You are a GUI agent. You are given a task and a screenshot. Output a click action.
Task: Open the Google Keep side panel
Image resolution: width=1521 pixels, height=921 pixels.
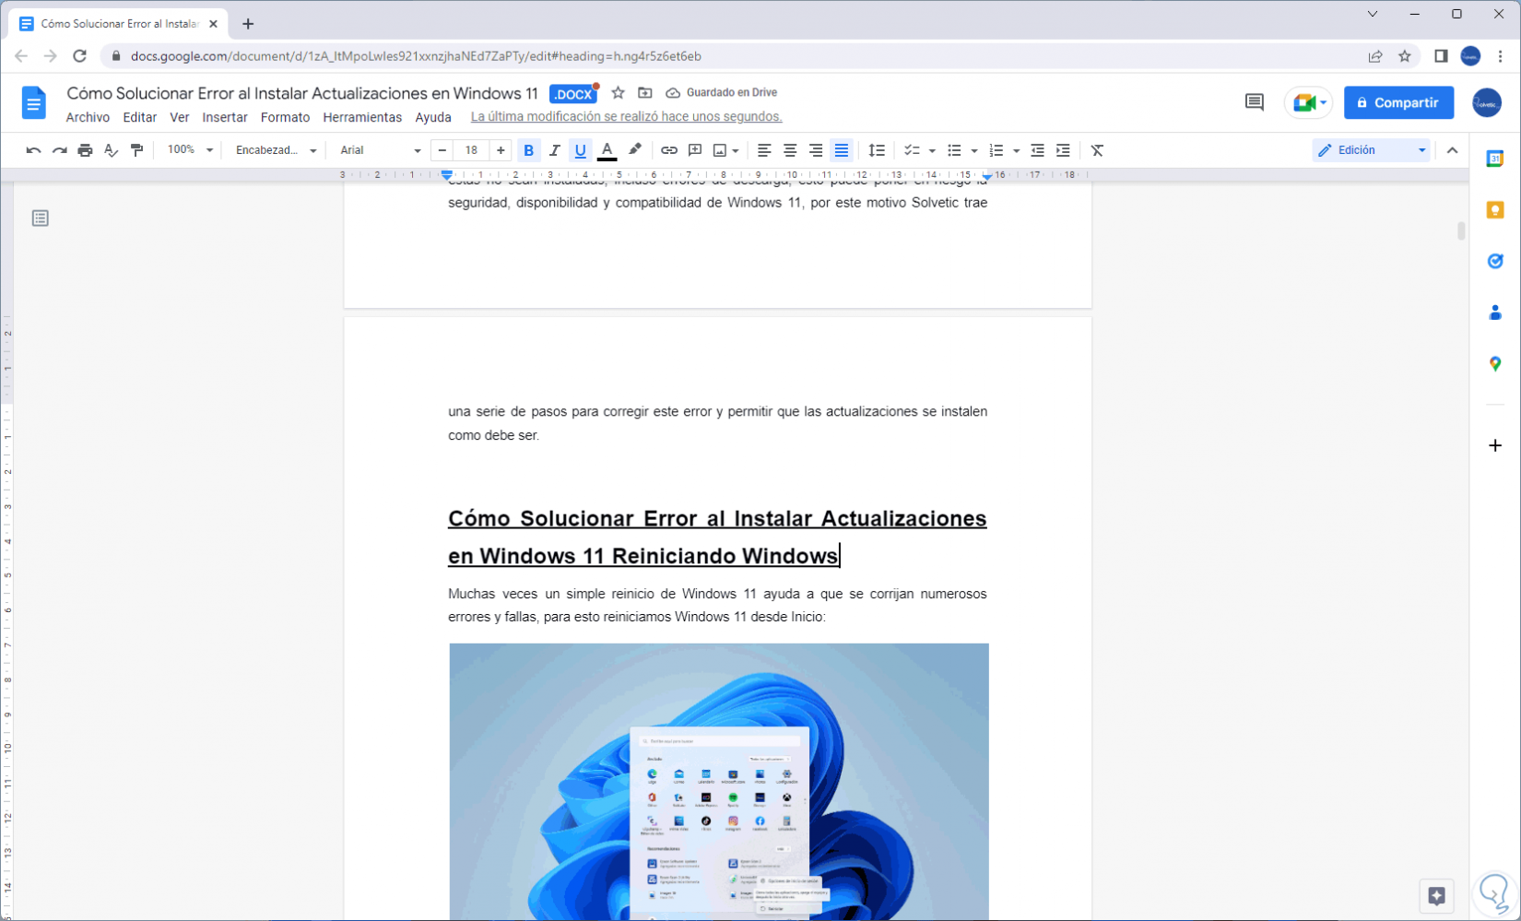(1495, 210)
